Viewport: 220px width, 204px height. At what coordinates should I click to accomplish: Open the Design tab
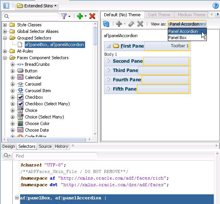pyautogui.click(x=9, y=146)
